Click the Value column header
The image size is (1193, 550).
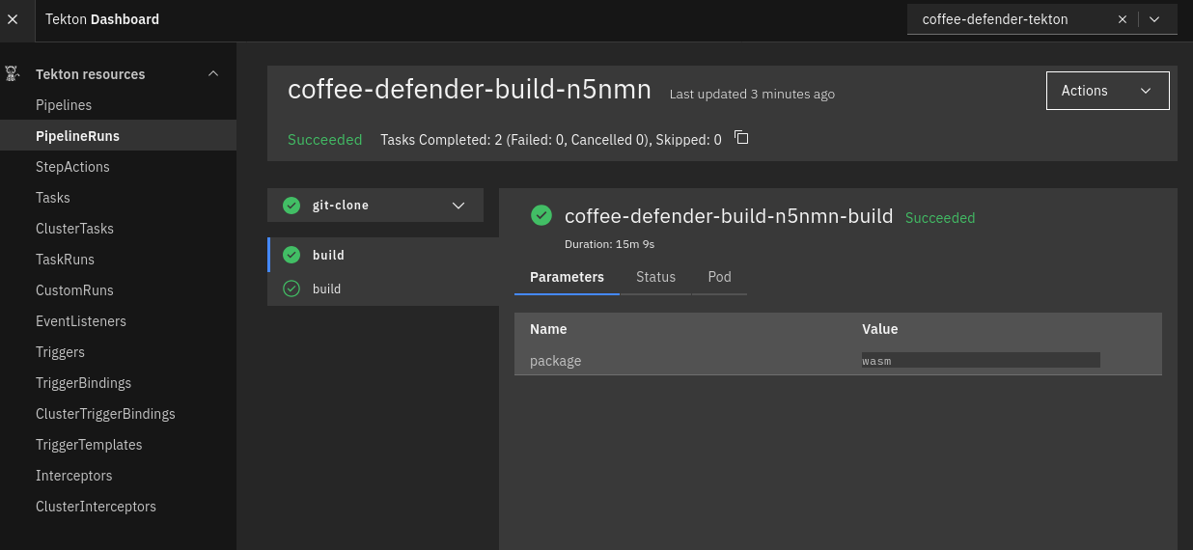click(x=880, y=329)
